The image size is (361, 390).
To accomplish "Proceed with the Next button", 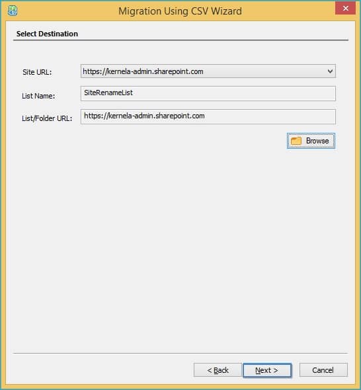I will [x=267, y=370].
